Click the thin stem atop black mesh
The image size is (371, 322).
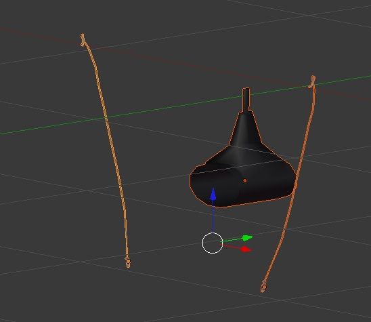pos(246,100)
